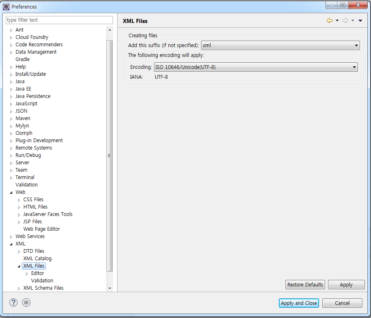Open the help question mark icon

(x=14, y=302)
